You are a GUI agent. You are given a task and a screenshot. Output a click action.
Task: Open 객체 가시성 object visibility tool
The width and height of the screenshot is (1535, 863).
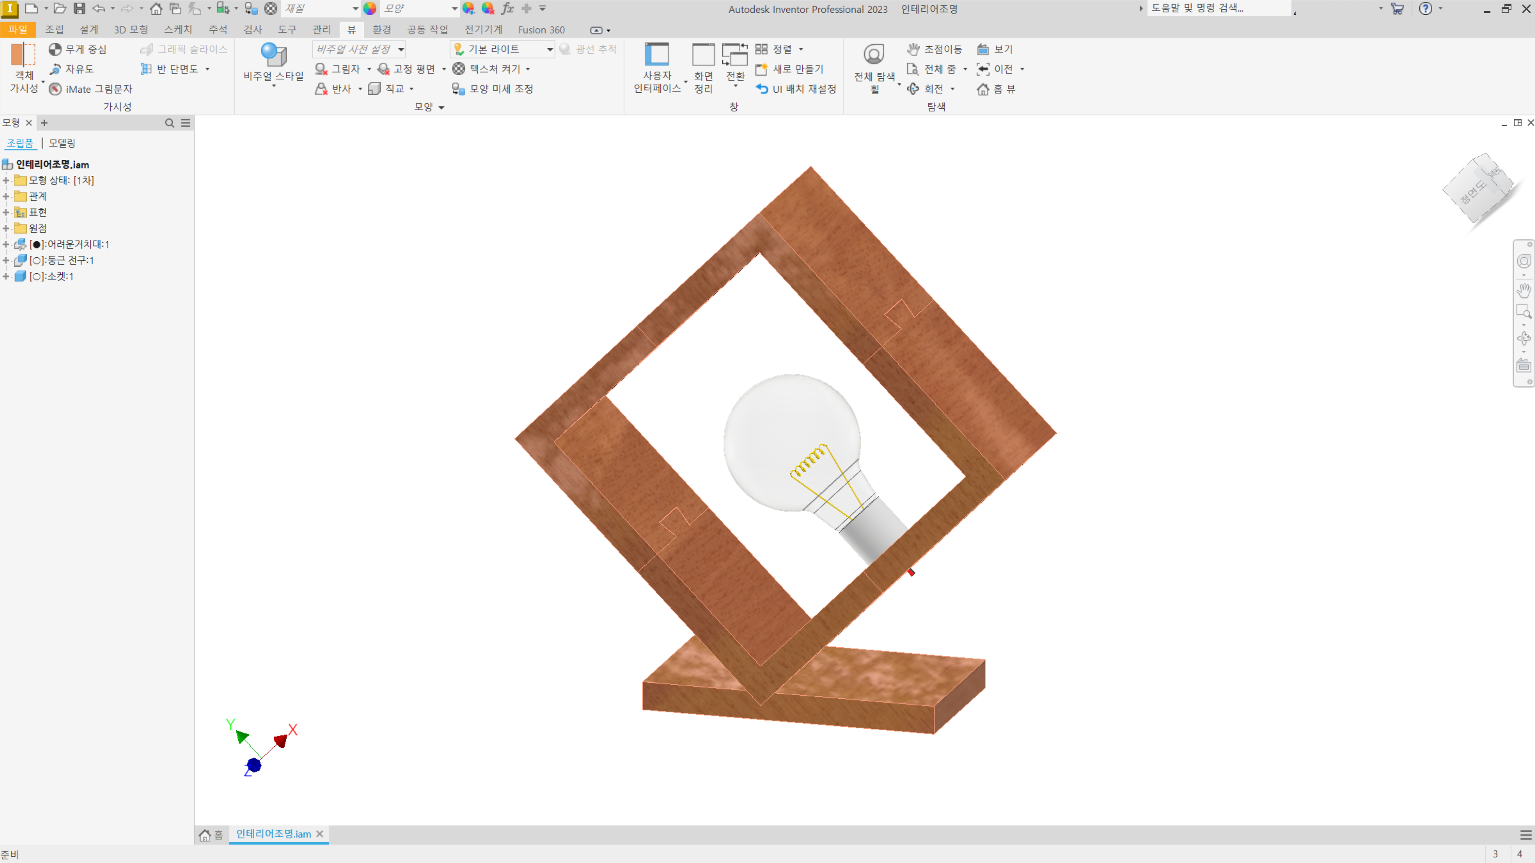(24, 68)
